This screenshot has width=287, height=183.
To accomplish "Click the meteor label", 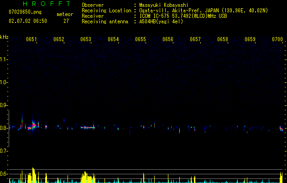I will coord(65,14).
